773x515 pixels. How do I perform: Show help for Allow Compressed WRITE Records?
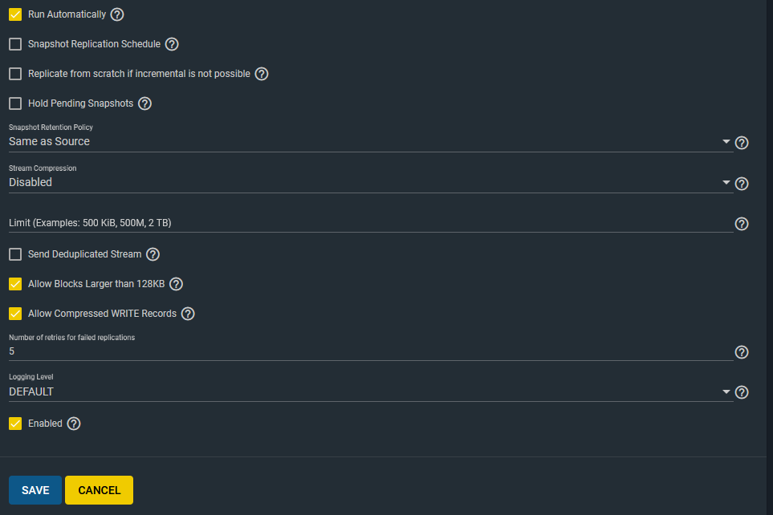[x=188, y=314]
